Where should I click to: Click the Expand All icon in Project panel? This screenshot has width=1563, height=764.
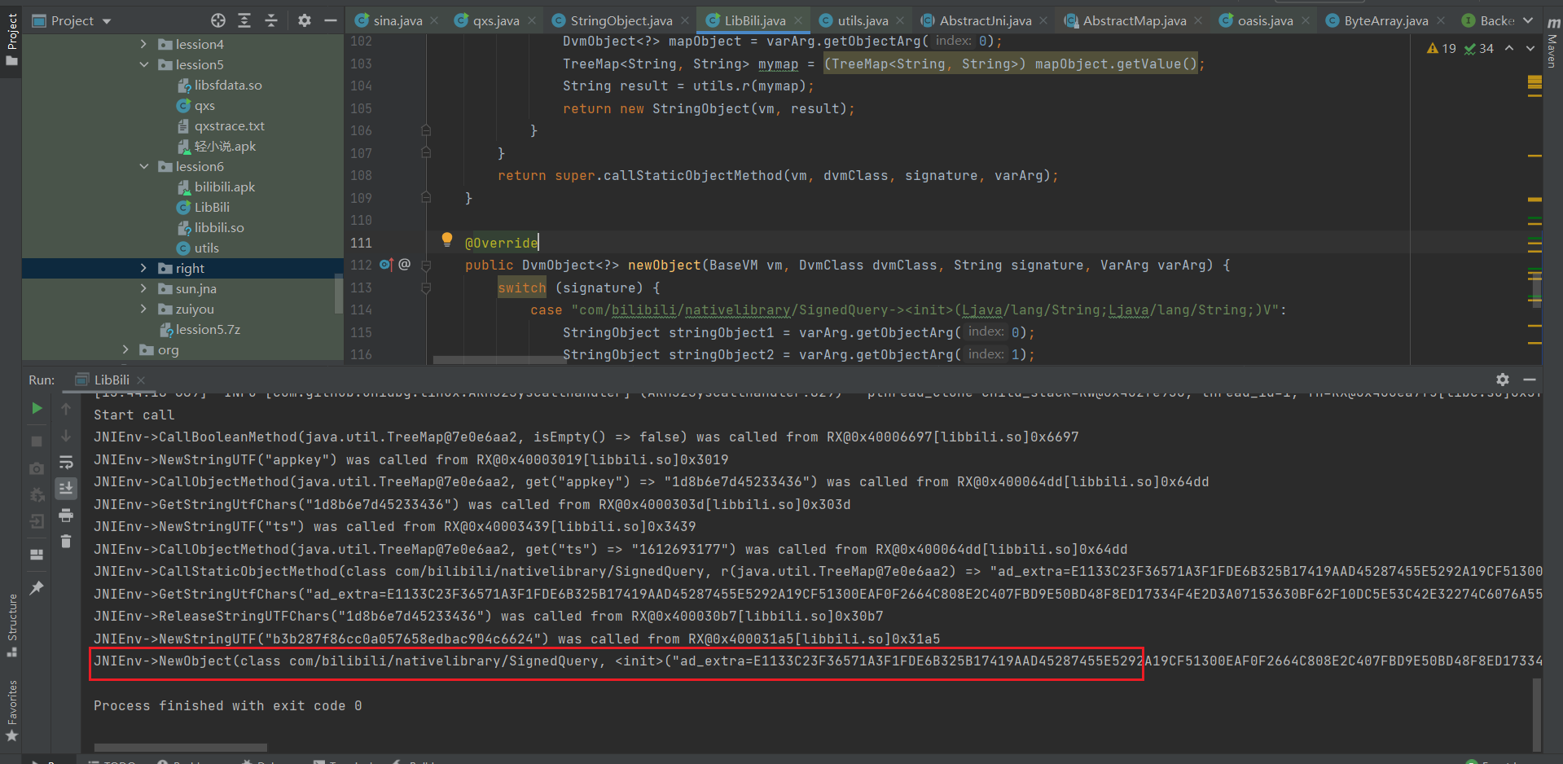[x=244, y=20]
